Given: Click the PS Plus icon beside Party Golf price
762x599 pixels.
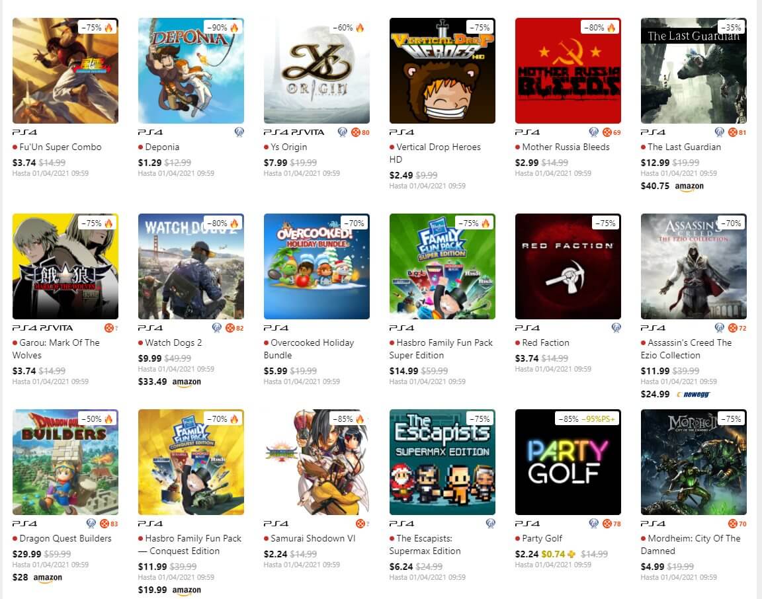Looking at the screenshot, I should (x=571, y=554).
